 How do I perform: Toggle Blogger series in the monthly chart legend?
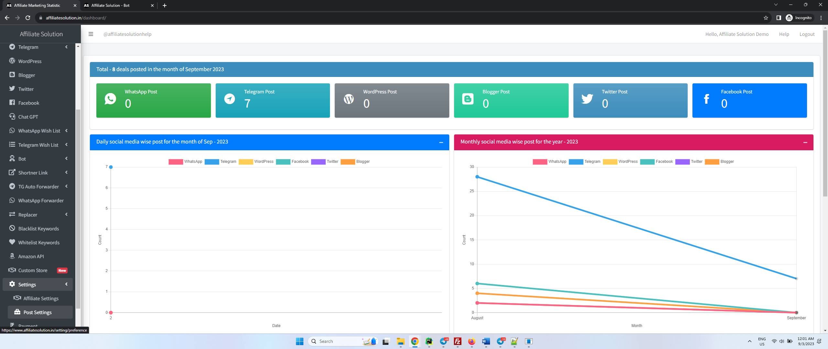click(x=719, y=162)
